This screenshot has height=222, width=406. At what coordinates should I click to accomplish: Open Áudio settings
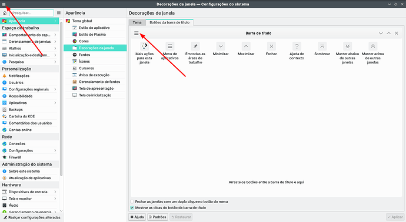(29, 205)
